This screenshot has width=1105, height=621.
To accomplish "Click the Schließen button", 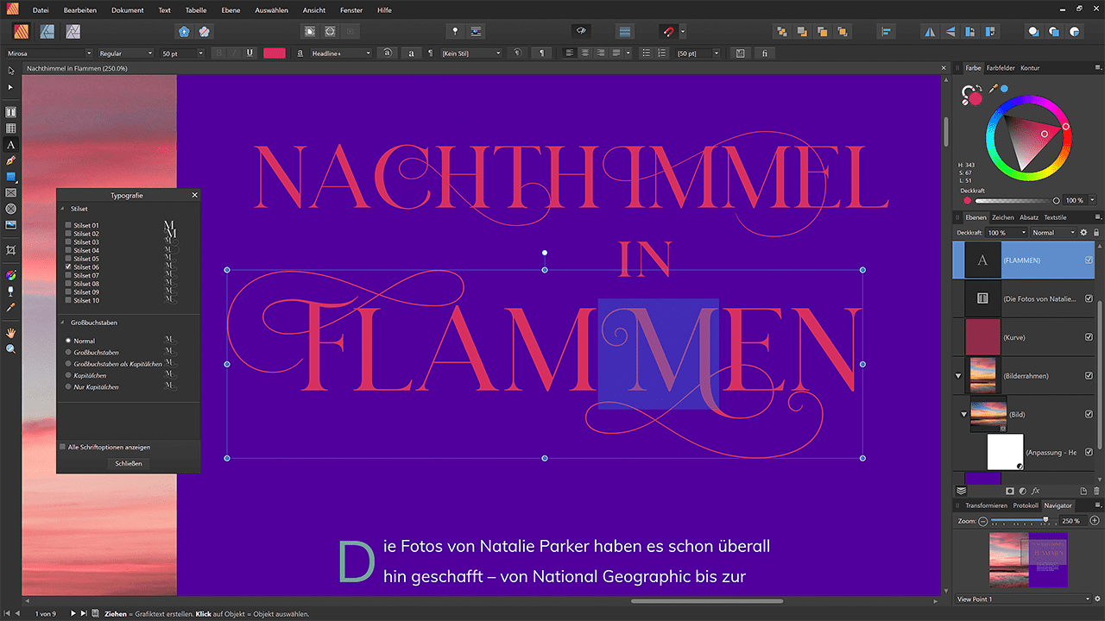I will coord(128,463).
